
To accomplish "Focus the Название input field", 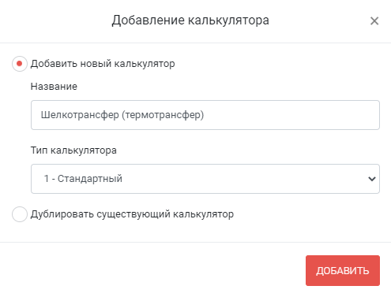I will tap(205, 115).
